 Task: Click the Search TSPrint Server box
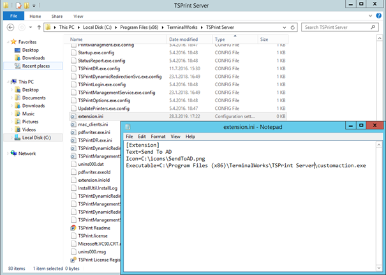338,27
